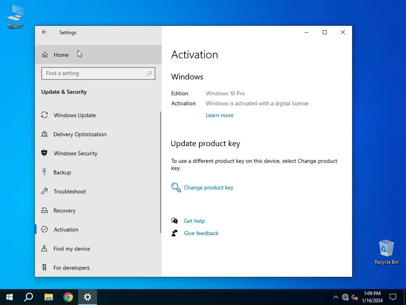The image size is (406, 305).
Task: Open Backup settings page
Action: pyautogui.click(x=98, y=172)
